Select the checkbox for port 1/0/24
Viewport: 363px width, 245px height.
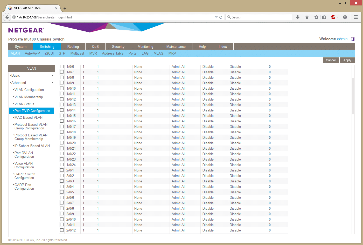coord(62,165)
